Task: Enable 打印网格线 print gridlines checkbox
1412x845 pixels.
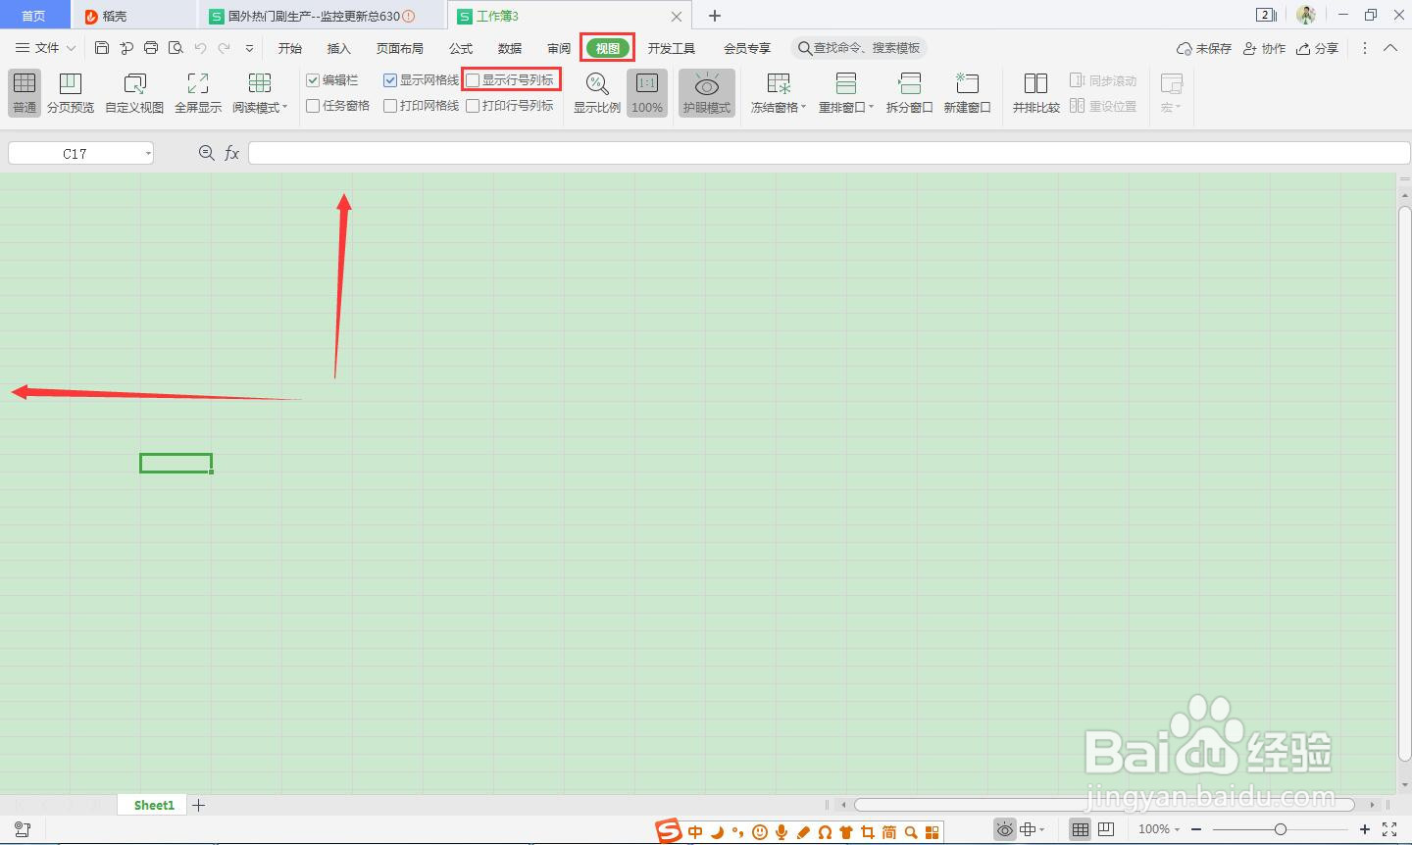Action: [x=390, y=106]
